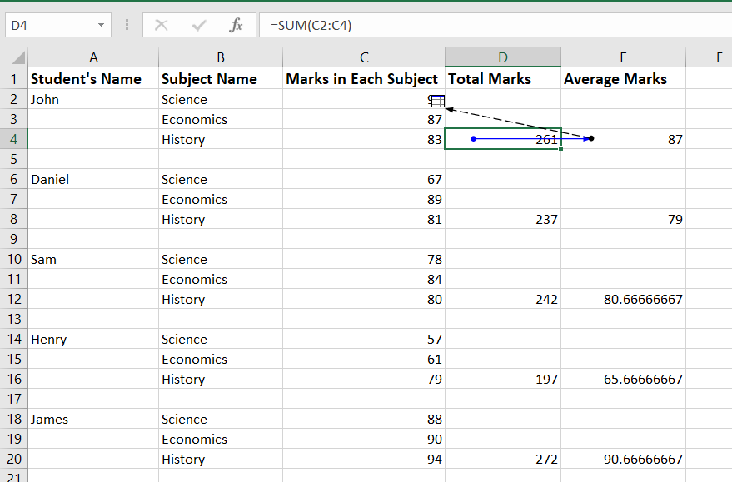Select column C header
This screenshot has width=732, height=482.
(x=364, y=57)
